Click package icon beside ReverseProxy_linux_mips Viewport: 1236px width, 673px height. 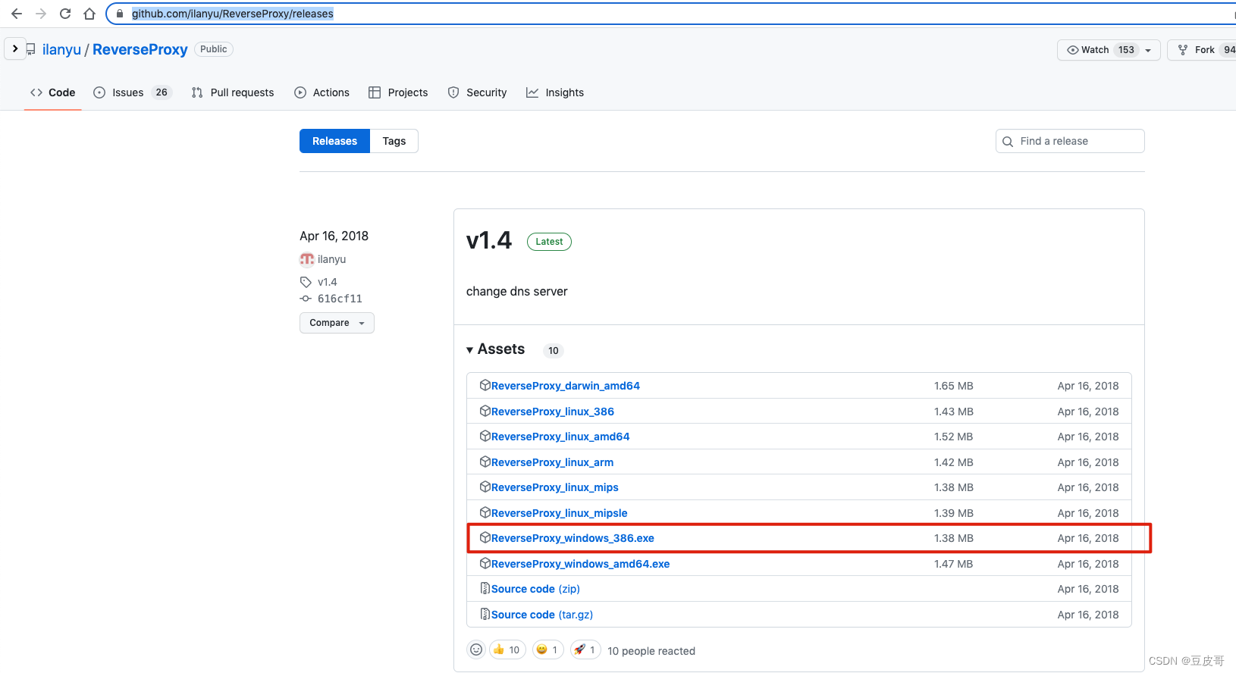[x=485, y=487]
